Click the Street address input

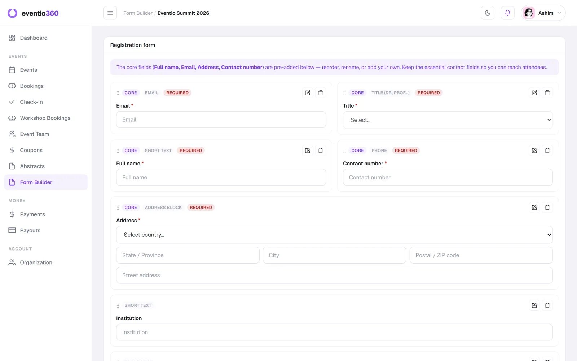pos(334,275)
